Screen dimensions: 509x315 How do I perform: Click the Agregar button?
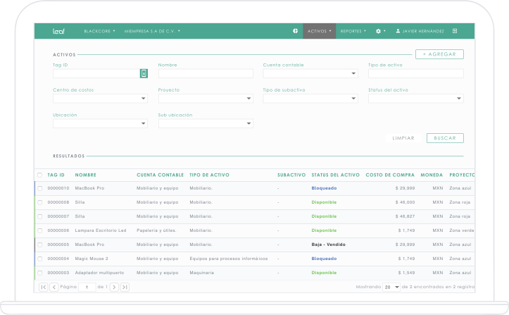point(439,54)
